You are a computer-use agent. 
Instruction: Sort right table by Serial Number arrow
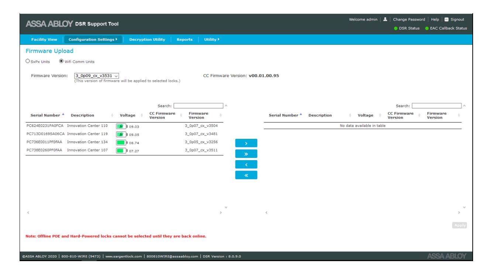point(300,115)
